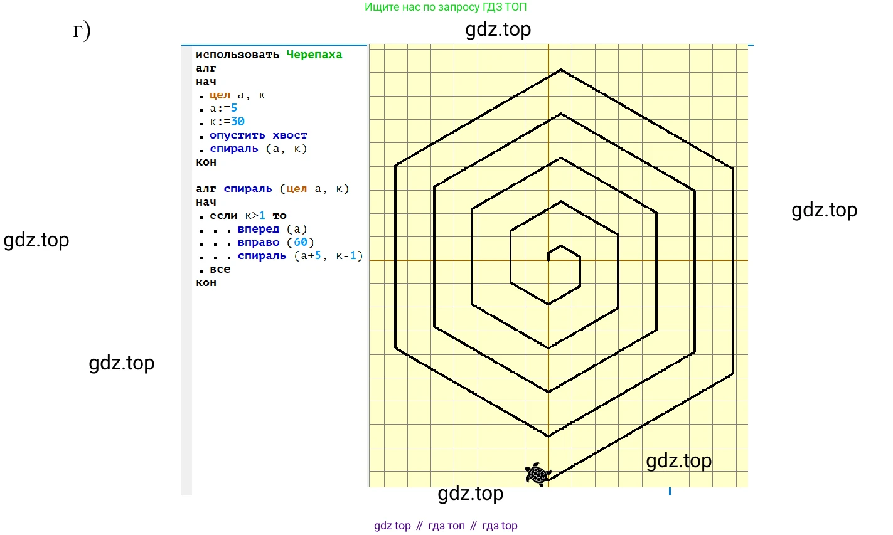Click the assignment line 'а:=5'
The image size is (893, 535).
(223, 108)
